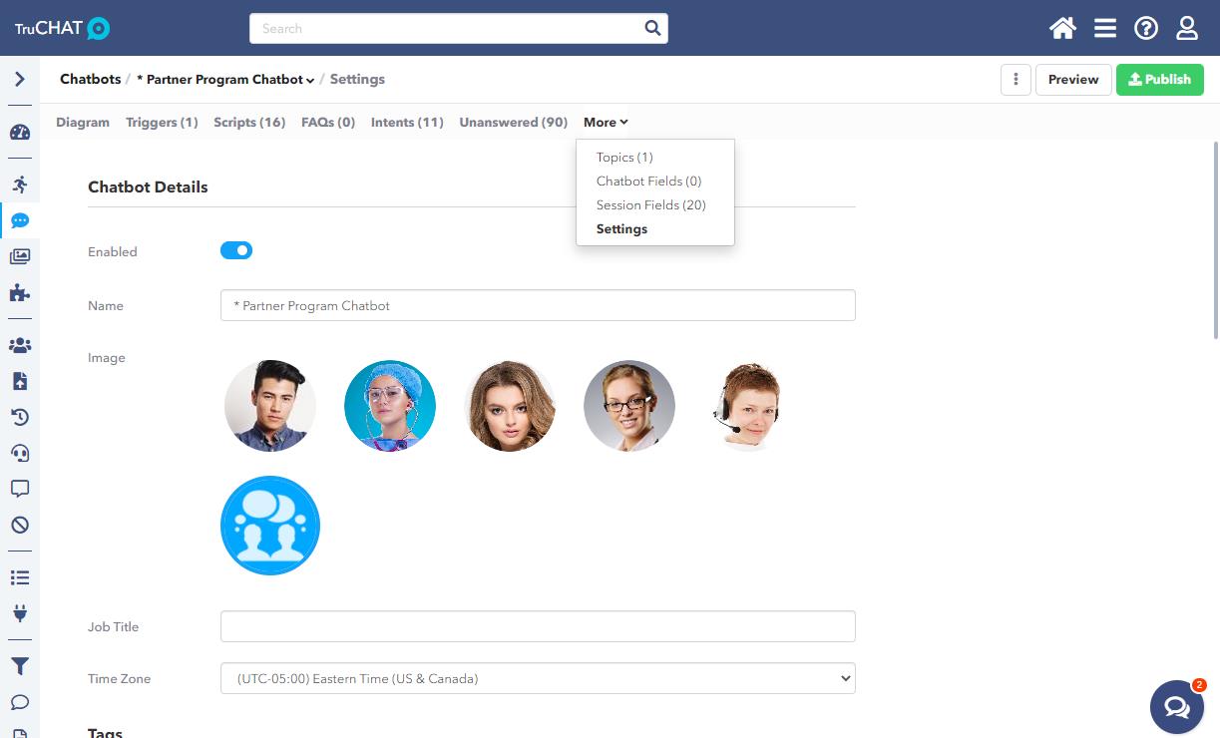Collapse the More dropdown
1220x738 pixels.
[606, 122]
